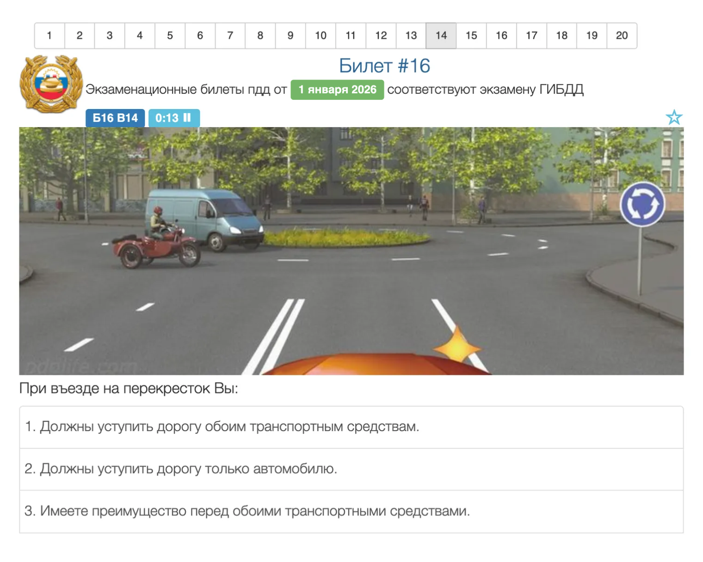Select answer option 3 about priority

pos(247,510)
